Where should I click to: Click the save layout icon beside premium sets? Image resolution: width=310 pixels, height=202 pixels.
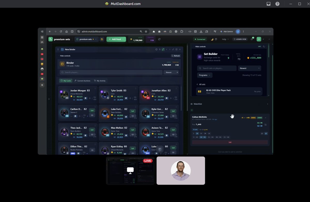click(x=102, y=39)
